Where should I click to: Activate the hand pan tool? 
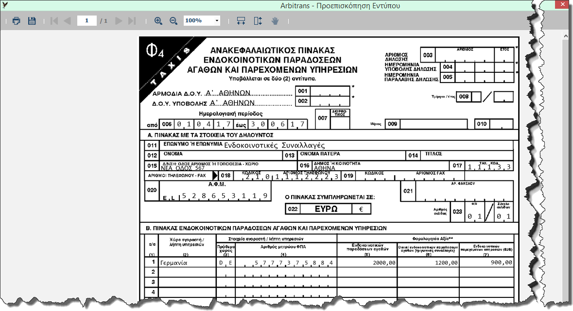pyautogui.click(x=275, y=21)
